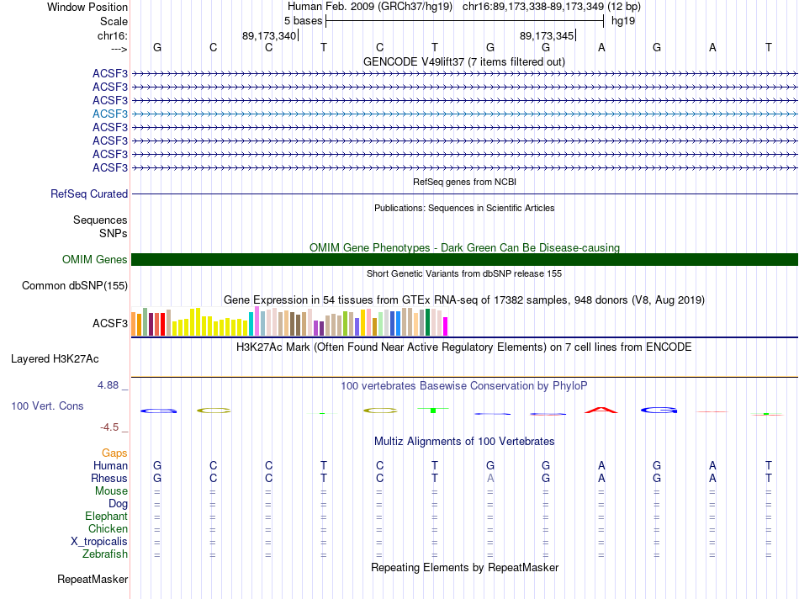Click the GTEx Gene Expression title text
Screen dimensions: 799x599
464,299
